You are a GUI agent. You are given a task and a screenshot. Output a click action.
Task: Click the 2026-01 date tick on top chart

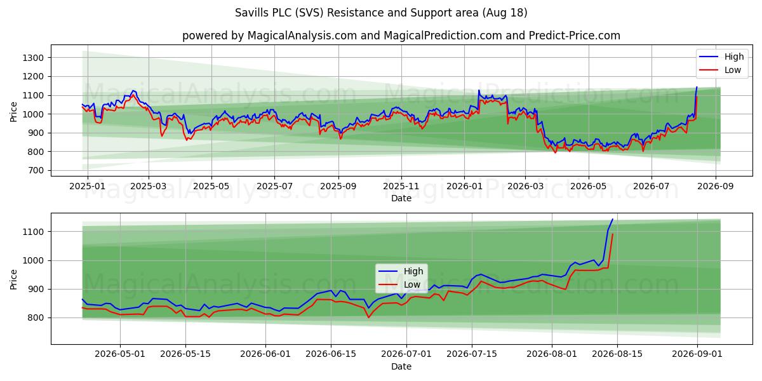(464, 187)
